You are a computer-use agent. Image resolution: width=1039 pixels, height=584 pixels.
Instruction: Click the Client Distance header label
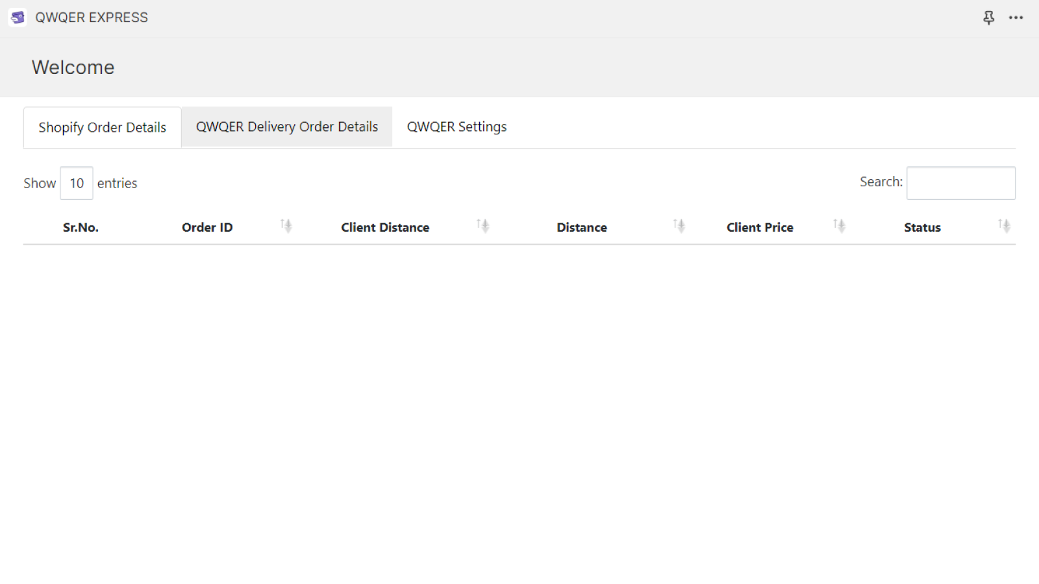(x=385, y=228)
